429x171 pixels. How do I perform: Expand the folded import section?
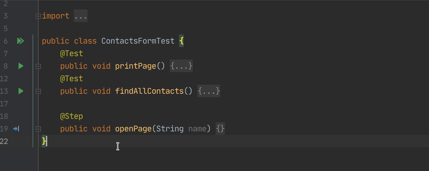[x=38, y=16]
